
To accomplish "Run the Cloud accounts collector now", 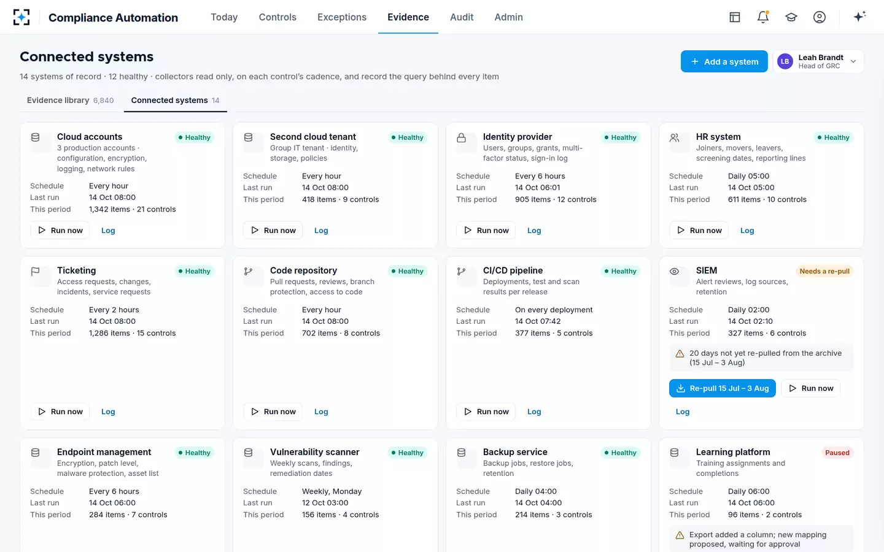I will (60, 231).
